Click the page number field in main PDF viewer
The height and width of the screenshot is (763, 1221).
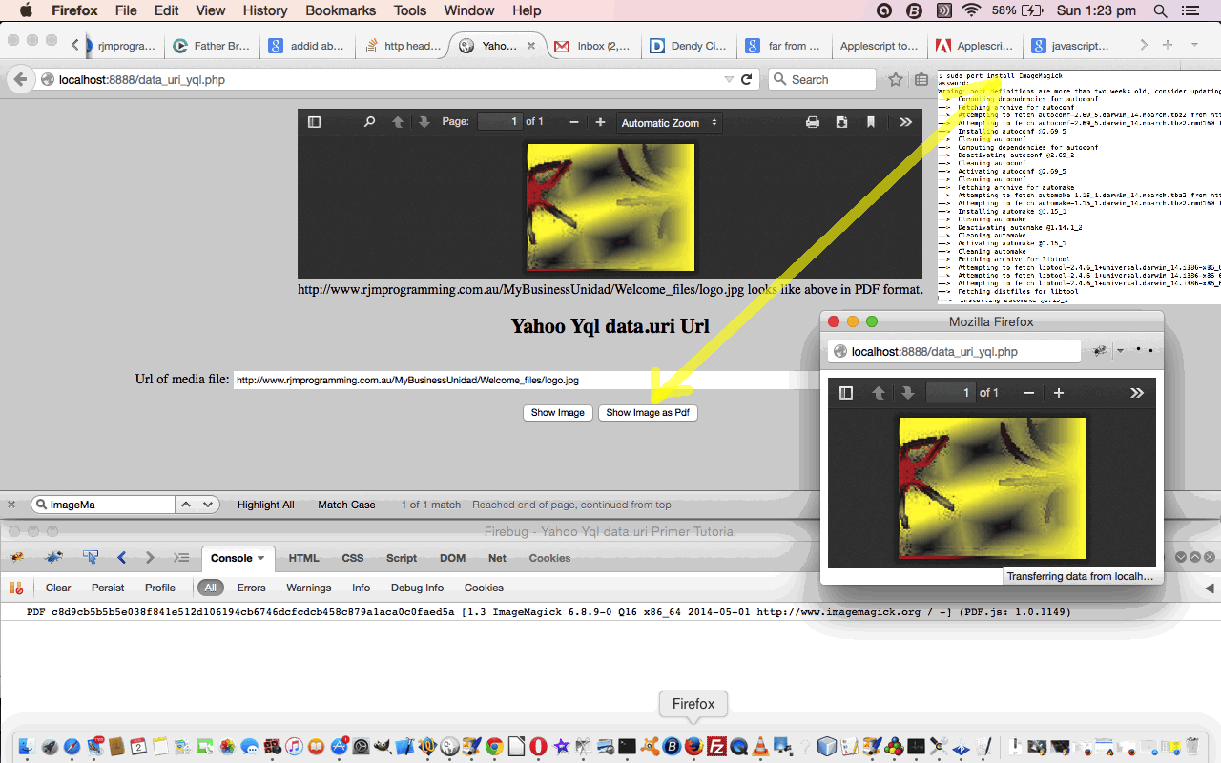(x=500, y=121)
